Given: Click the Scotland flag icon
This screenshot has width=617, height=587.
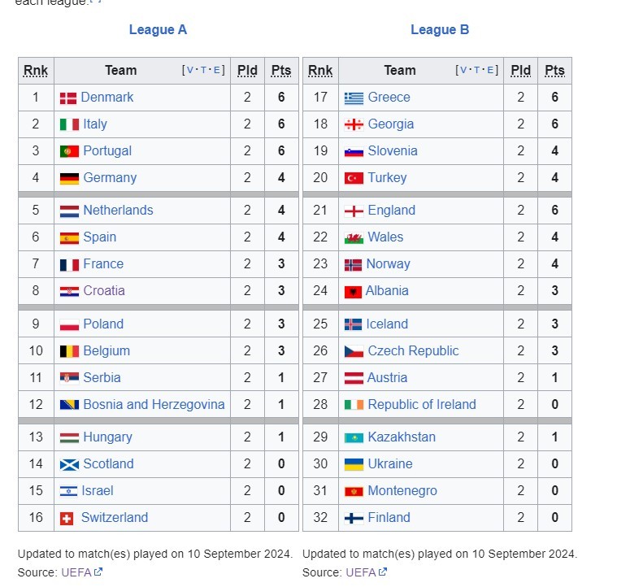Looking at the screenshot, I should click(x=69, y=465).
